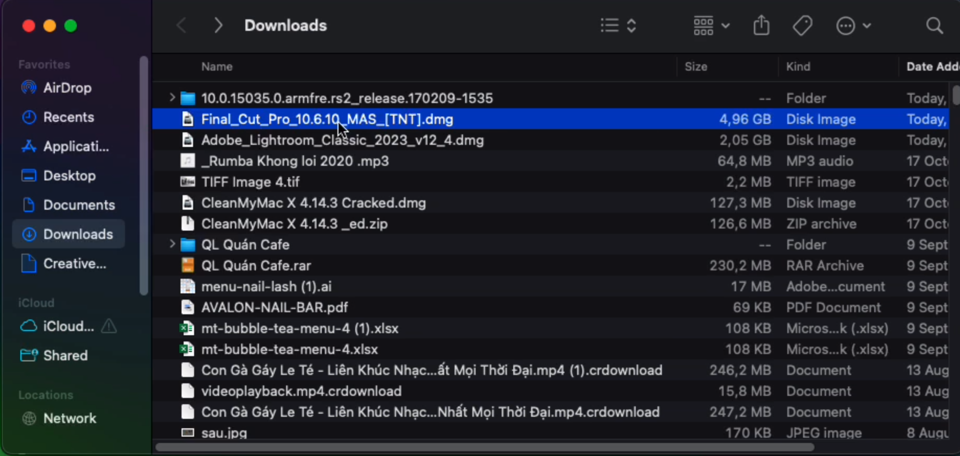Sort by the Date Added column header
The image size is (960, 456).
coord(932,66)
